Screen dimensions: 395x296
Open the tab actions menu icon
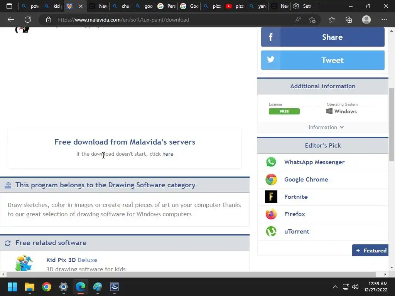pos(9,6)
